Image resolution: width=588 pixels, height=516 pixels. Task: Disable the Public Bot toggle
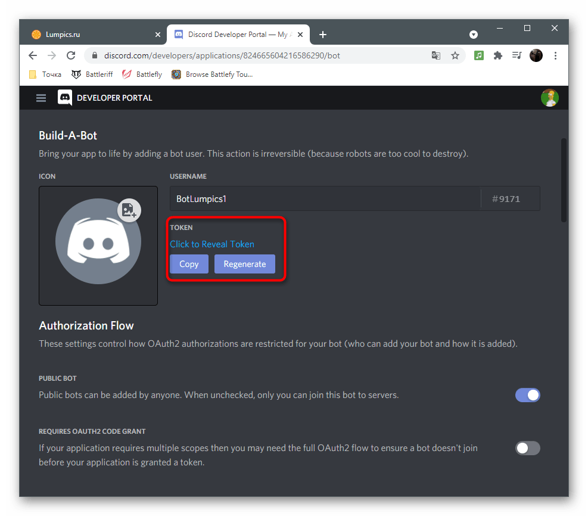pyautogui.click(x=528, y=395)
